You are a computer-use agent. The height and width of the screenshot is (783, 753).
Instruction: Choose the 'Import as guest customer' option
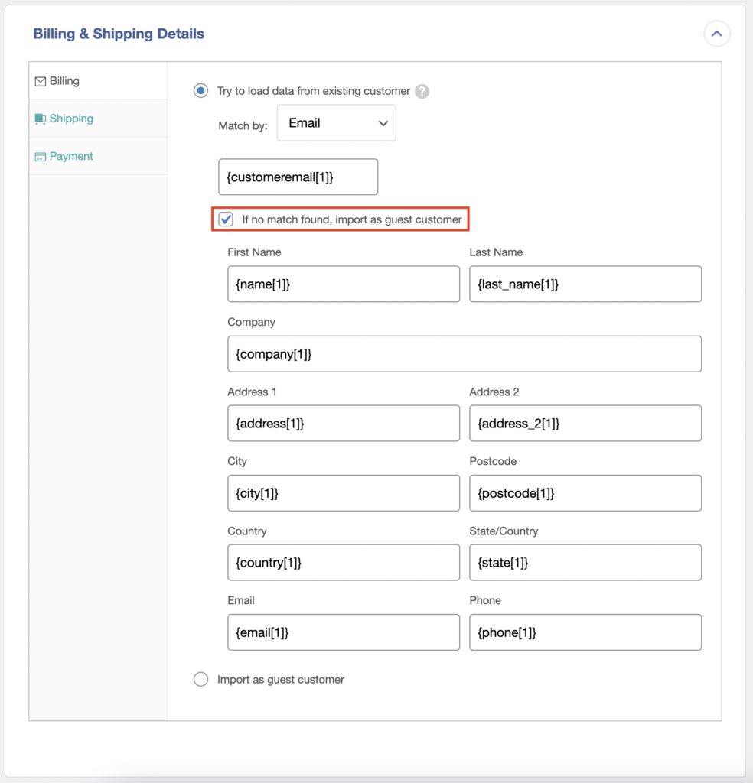(200, 679)
